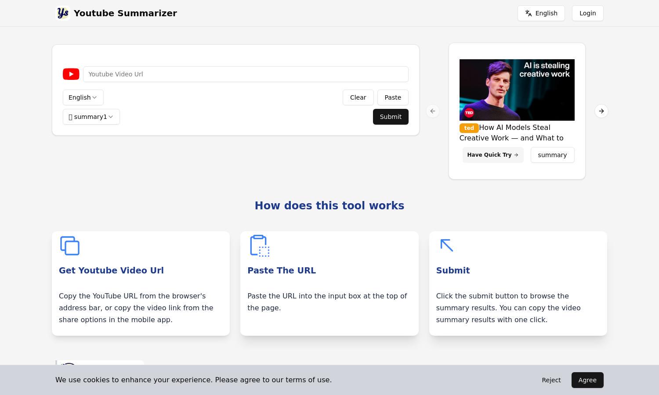Click the How does this tool works heading
659x395 pixels.
click(329, 205)
